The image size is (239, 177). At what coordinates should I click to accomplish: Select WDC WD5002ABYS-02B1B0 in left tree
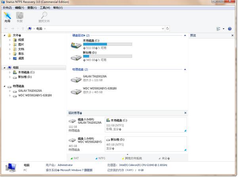point(35,95)
